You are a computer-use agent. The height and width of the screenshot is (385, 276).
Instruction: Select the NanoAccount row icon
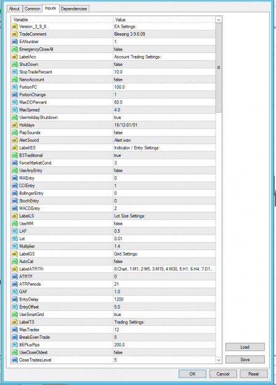click(x=15, y=79)
